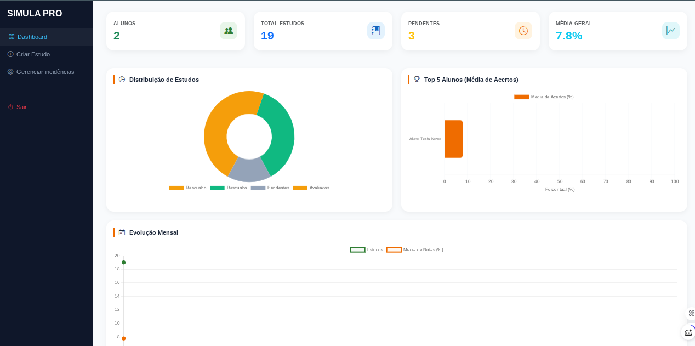The image size is (695, 346).
Task: Click the orange clock icon on Pendentes card
Action: coord(523,31)
